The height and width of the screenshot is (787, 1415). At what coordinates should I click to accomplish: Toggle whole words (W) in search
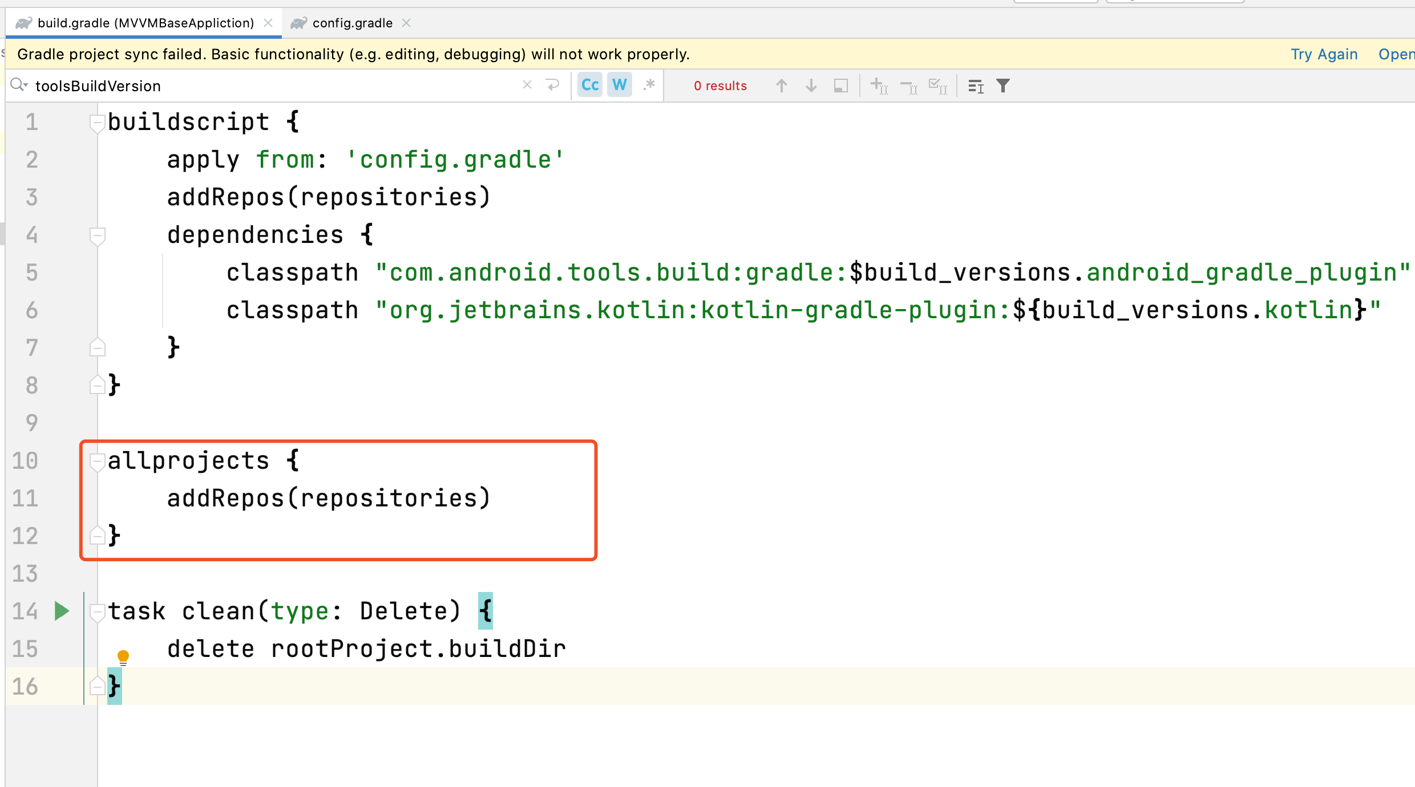click(x=619, y=84)
